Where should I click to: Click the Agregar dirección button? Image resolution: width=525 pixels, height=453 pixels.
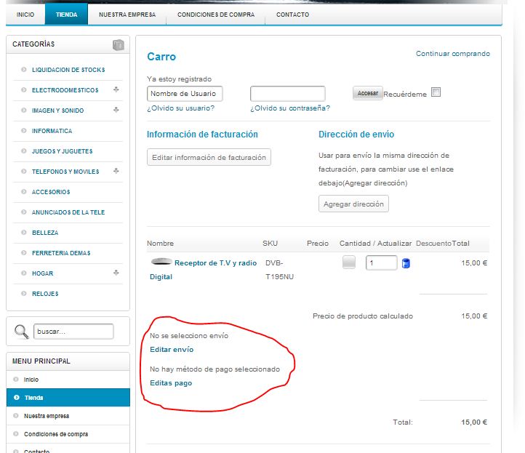[x=353, y=204]
